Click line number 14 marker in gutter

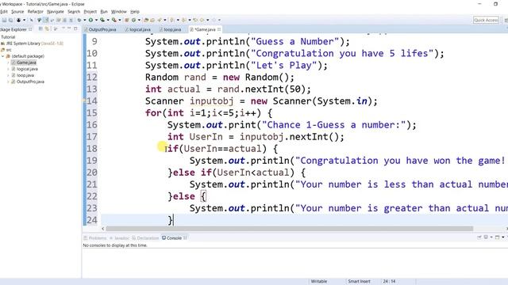(x=92, y=101)
